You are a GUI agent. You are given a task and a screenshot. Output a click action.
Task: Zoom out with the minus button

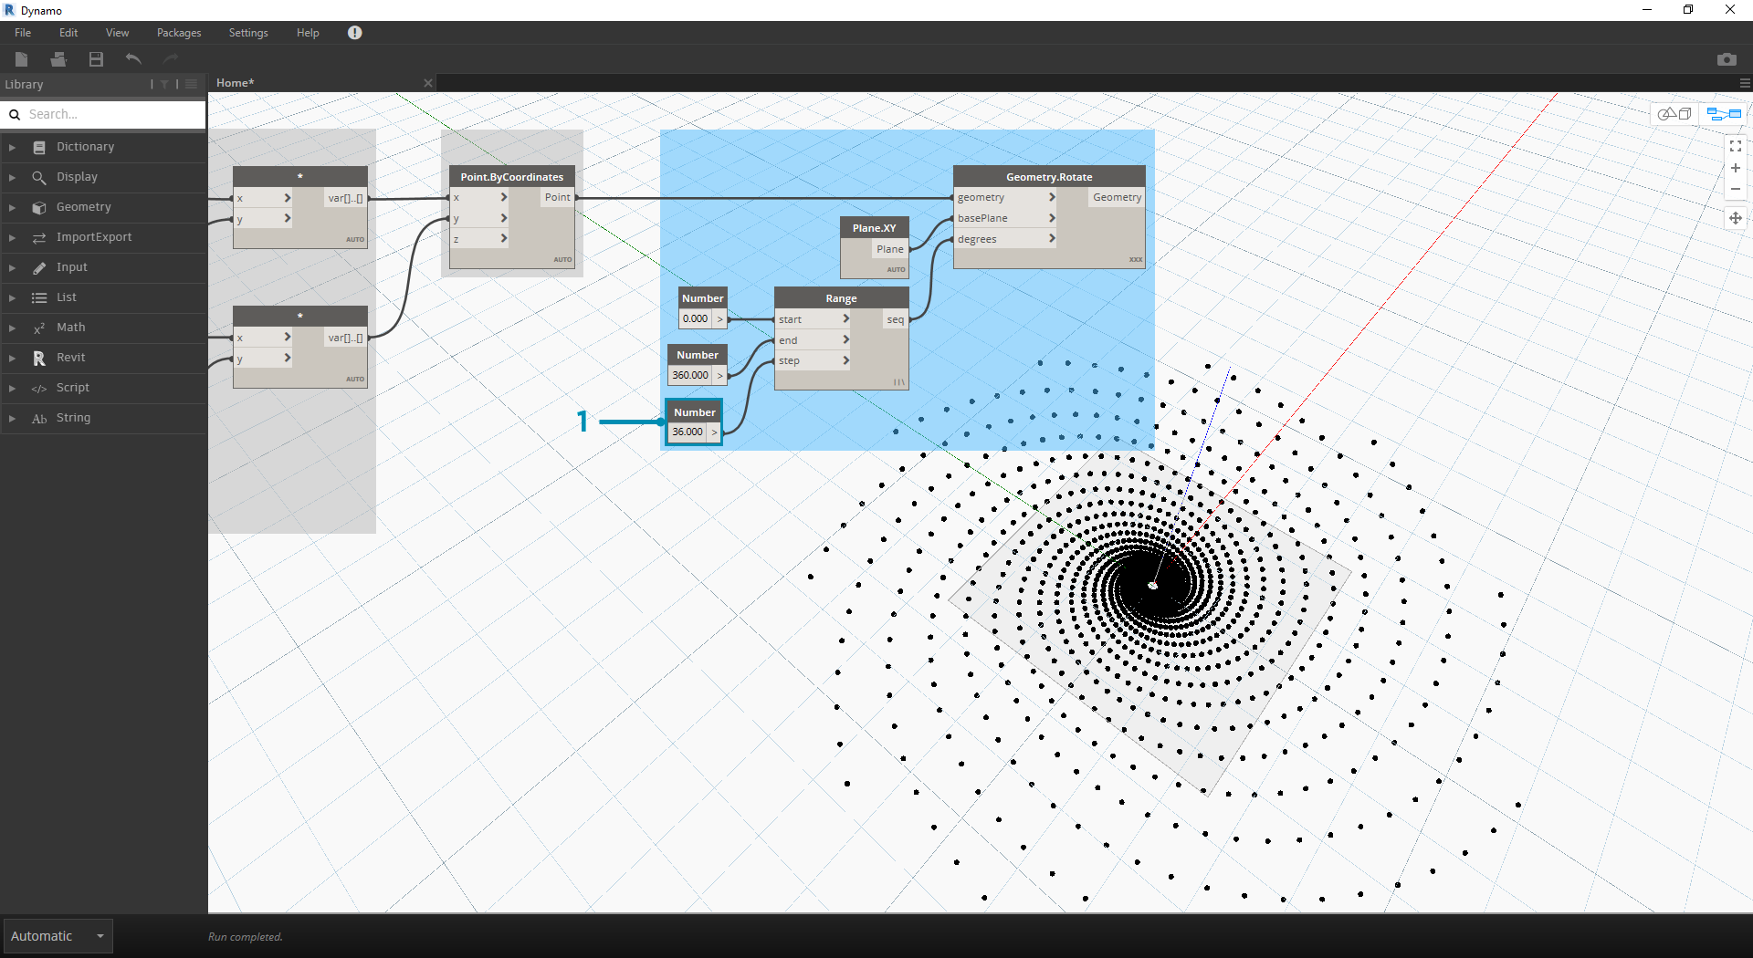point(1736,189)
